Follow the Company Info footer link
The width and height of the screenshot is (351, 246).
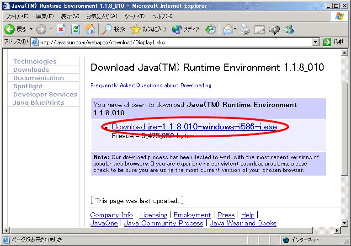pos(112,215)
